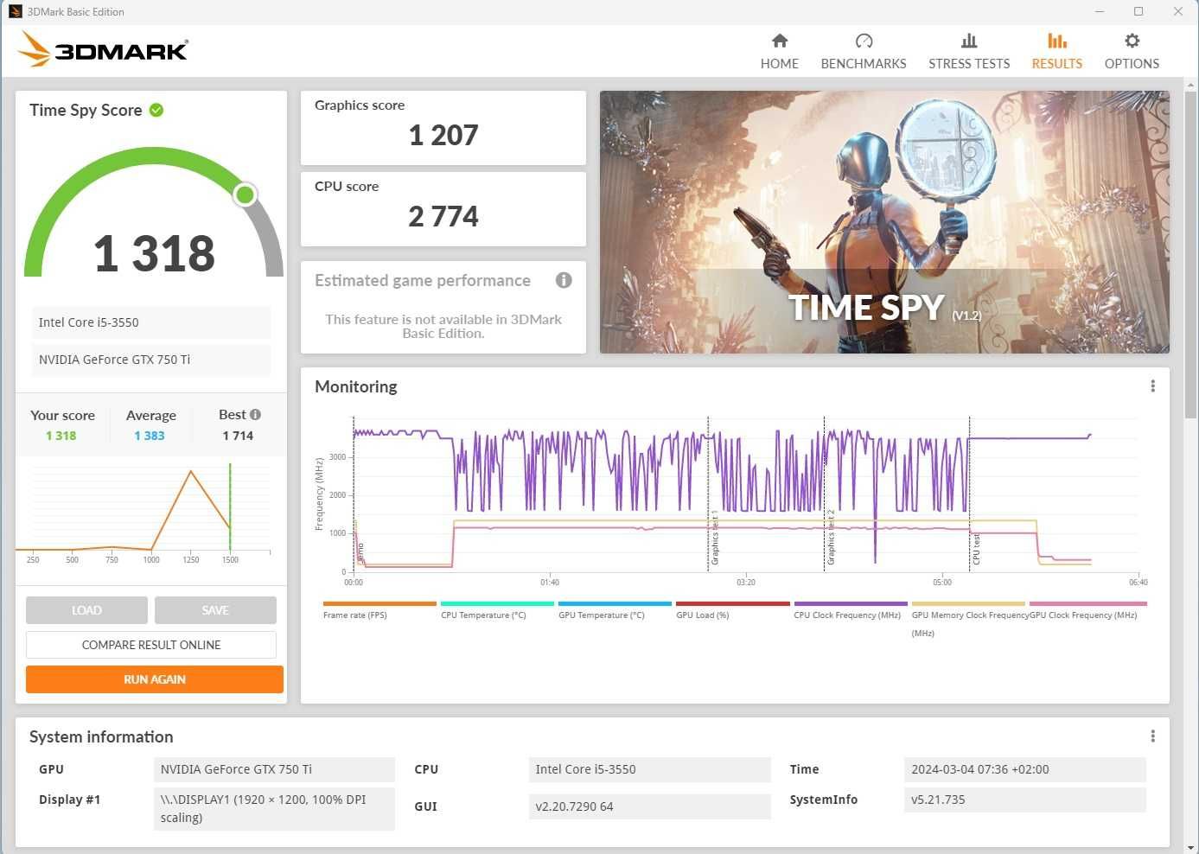Click the 3DMark title bar app icon
This screenshot has width=1199, height=854.
coord(15,11)
